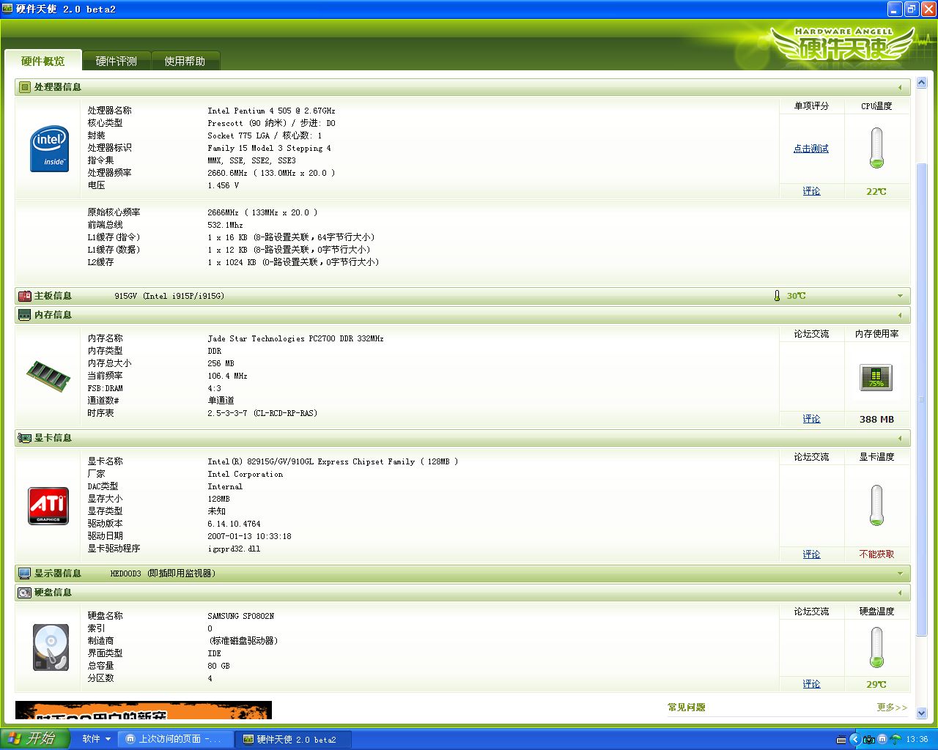Viewport: 938px width, 750px height.
Task: Click the hard disk temperature thermometer
Action: (x=876, y=647)
